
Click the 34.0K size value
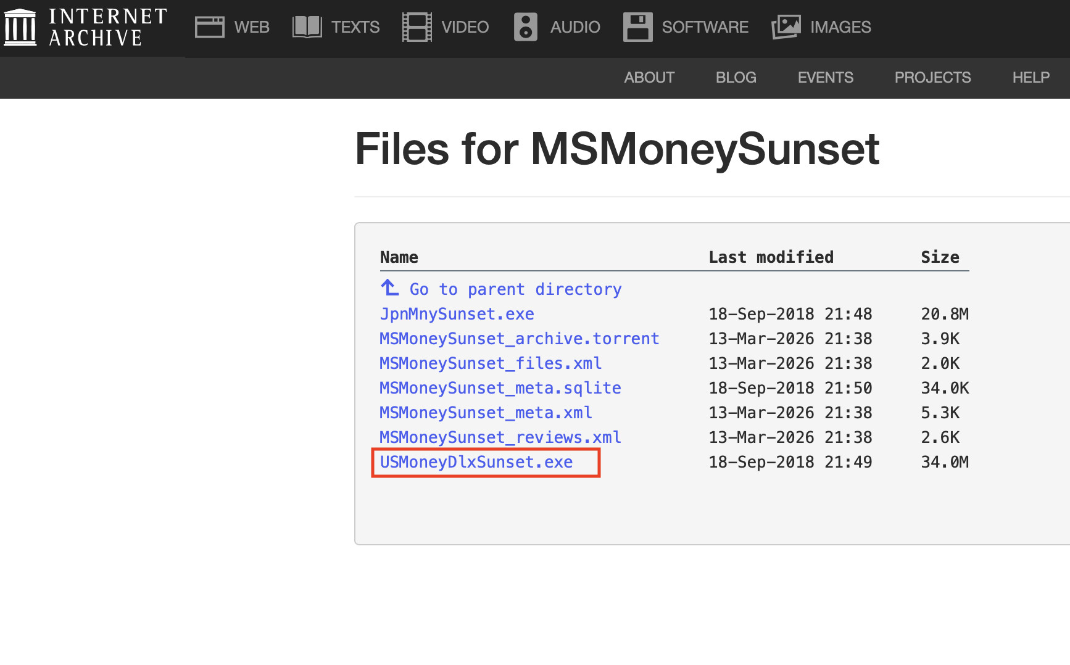pos(945,388)
